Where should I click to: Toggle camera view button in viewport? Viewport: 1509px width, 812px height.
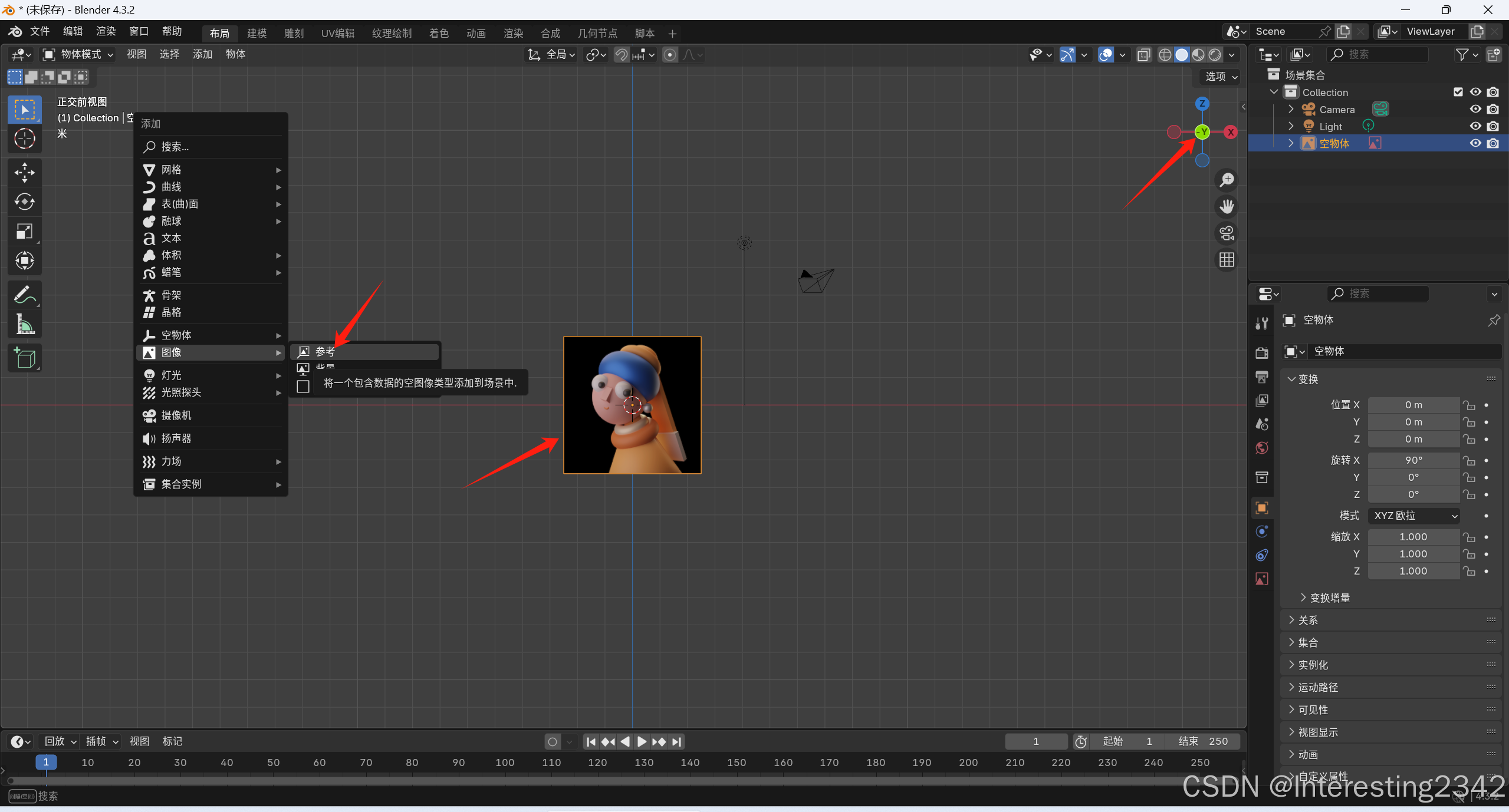(x=1227, y=233)
